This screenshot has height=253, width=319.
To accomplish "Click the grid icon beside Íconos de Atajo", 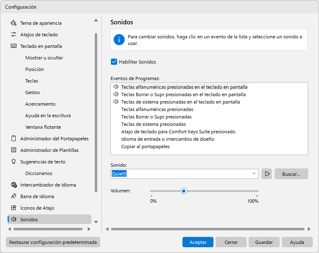I will [14, 208].
